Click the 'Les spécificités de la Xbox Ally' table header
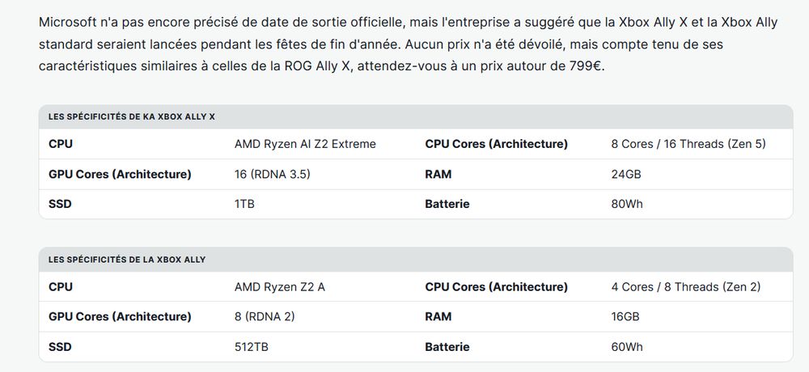 click(x=127, y=259)
